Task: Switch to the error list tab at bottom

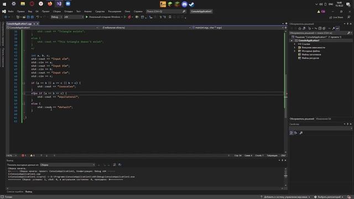Action: (15, 192)
